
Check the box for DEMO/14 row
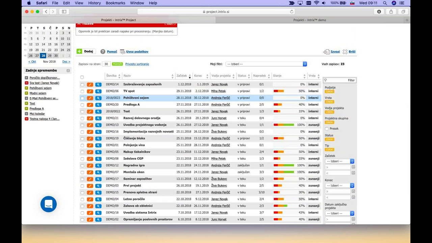[82, 84]
